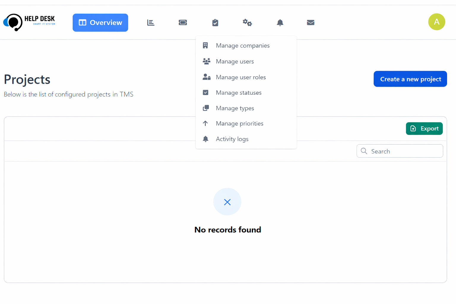Click the magnifier icon in search box
This screenshot has height=304, width=456.
pos(364,151)
